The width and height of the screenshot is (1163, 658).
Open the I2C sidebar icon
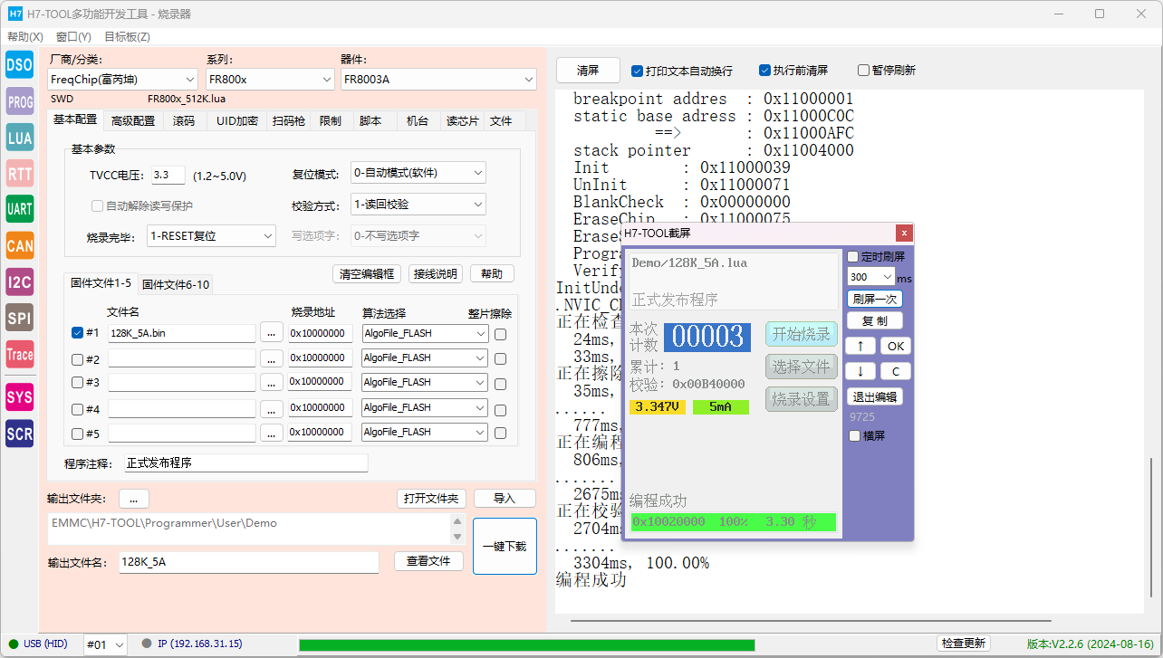click(x=20, y=282)
